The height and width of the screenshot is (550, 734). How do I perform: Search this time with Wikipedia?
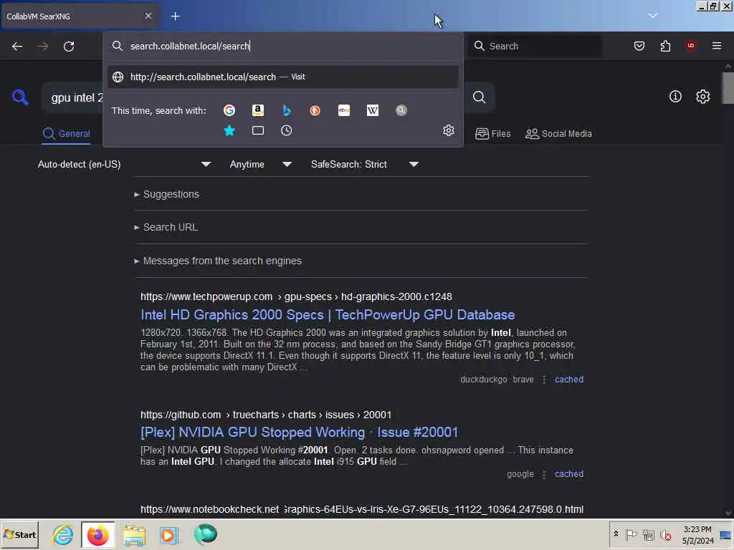pos(373,110)
